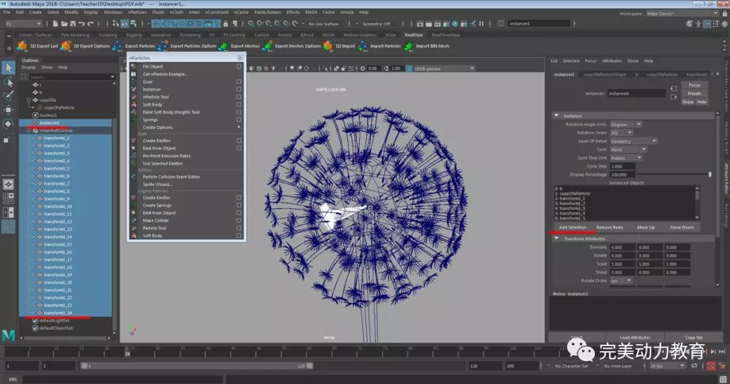
Task: Click the SD Export Last shelf icon
Action: pyautogui.click(x=22, y=46)
